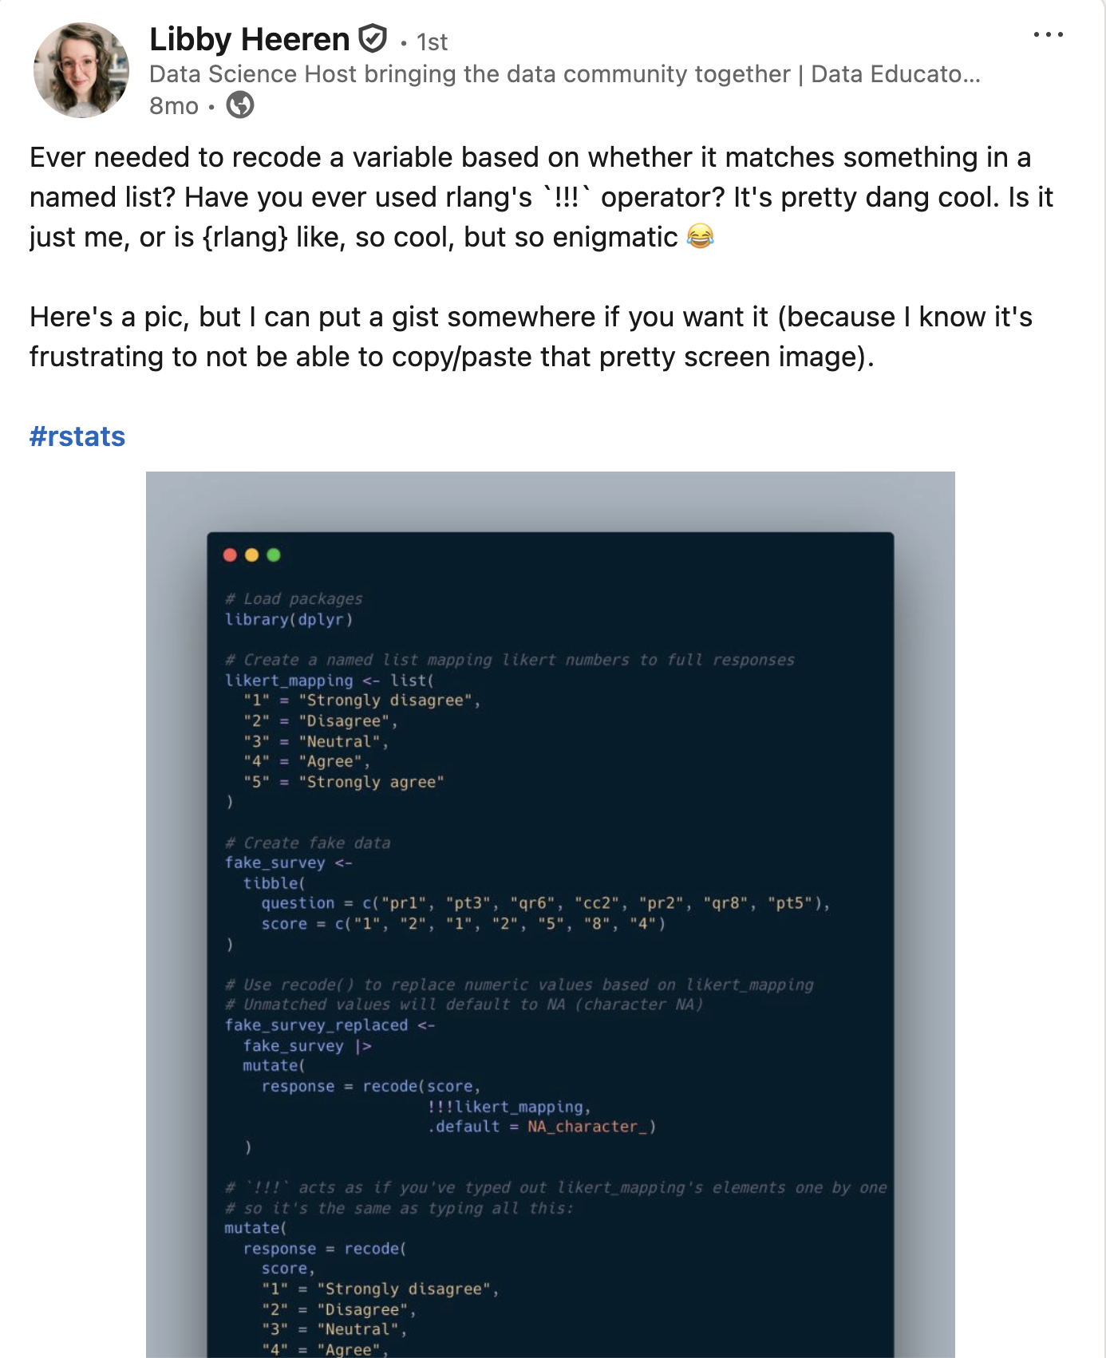
Task: Click the library(dplyr) line in the image
Action: [289, 619]
